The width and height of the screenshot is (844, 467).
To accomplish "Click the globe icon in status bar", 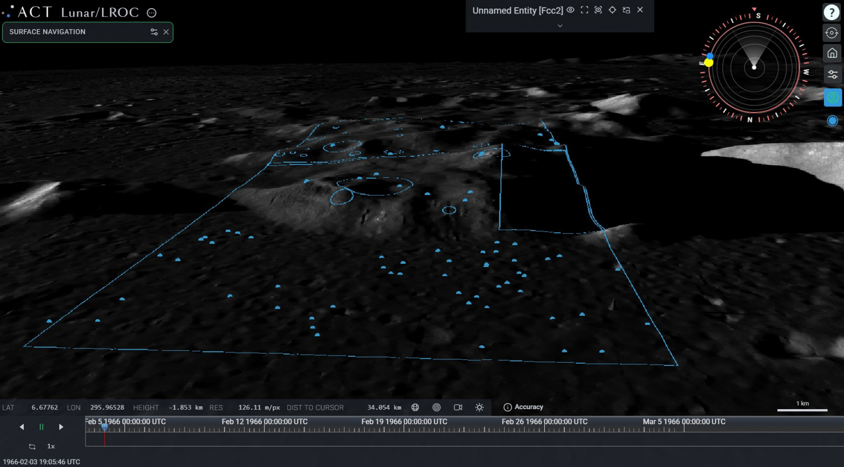I will [415, 408].
